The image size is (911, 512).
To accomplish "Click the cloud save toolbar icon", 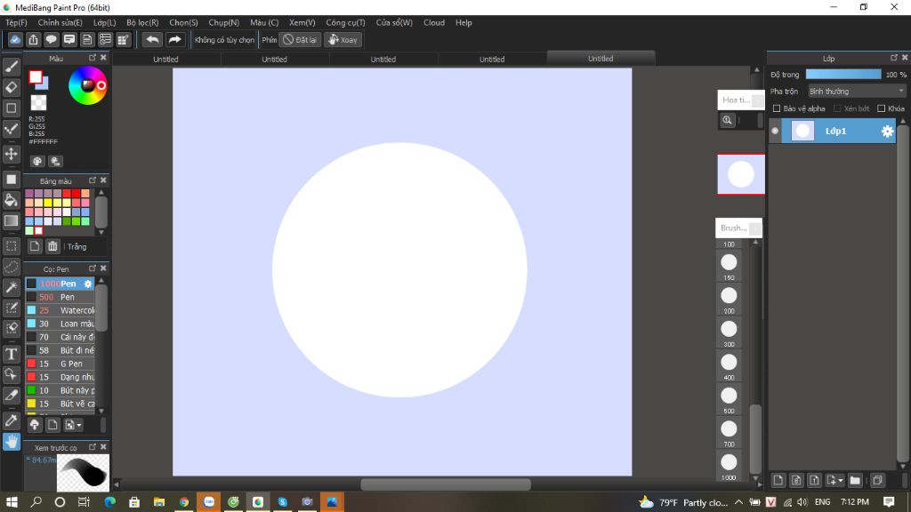I will 15,39.
